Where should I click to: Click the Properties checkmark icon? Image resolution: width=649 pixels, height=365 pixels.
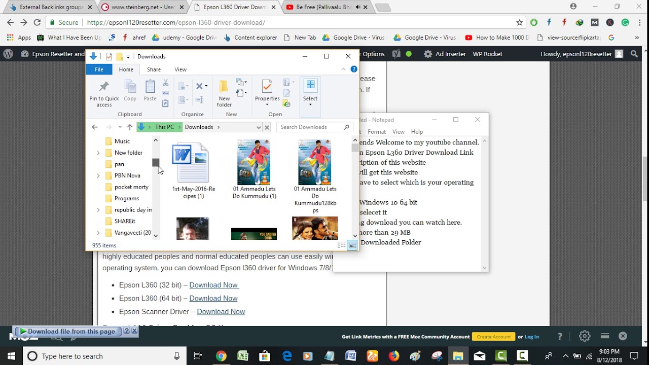(267, 87)
